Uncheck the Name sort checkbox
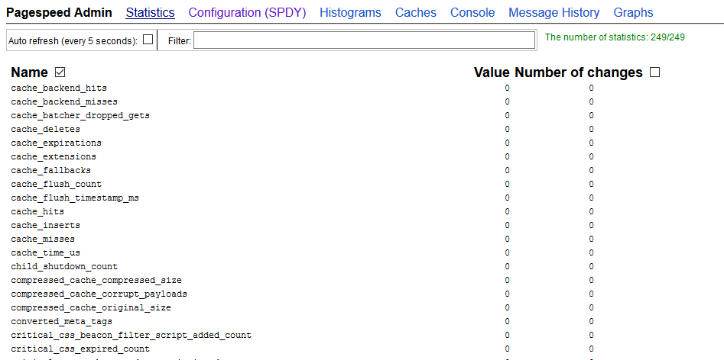The width and height of the screenshot is (724, 360). (61, 72)
